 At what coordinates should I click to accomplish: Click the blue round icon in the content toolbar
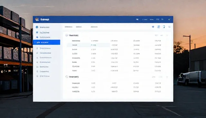[x=153, y=27]
